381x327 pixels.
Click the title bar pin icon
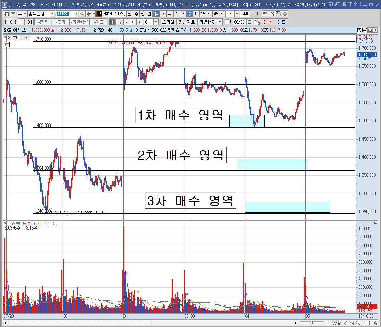click(x=344, y=4)
